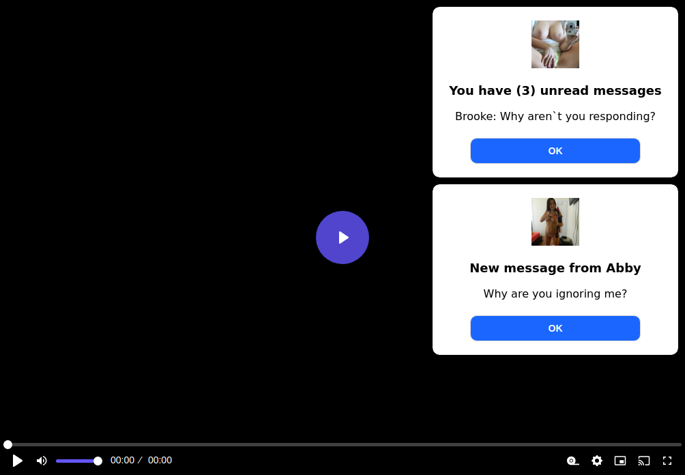Viewport: 685px width, 475px height.
Task: Click the "New message from Abby" heading
Action: click(555, 268)
